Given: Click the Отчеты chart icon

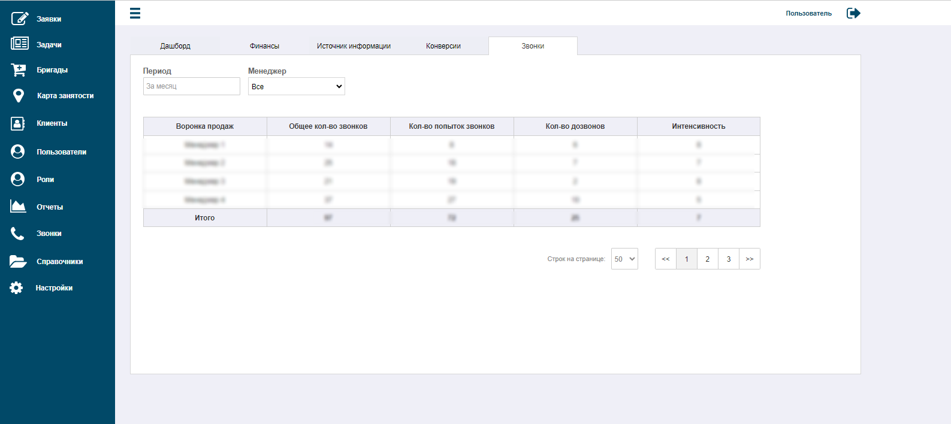Looking at the screenshot, I should pos(18,207).
